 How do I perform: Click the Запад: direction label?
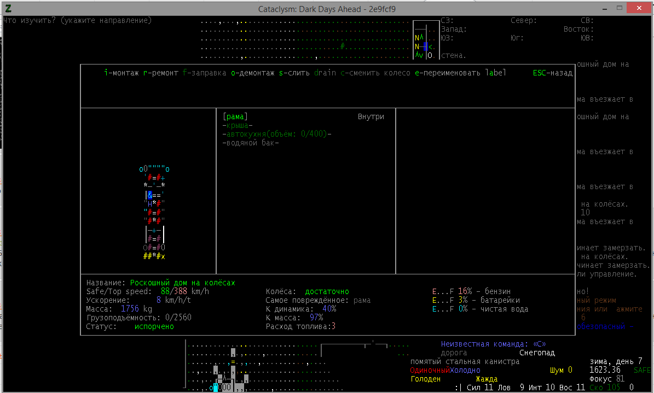pyautogui.click(x=454, y=29)
